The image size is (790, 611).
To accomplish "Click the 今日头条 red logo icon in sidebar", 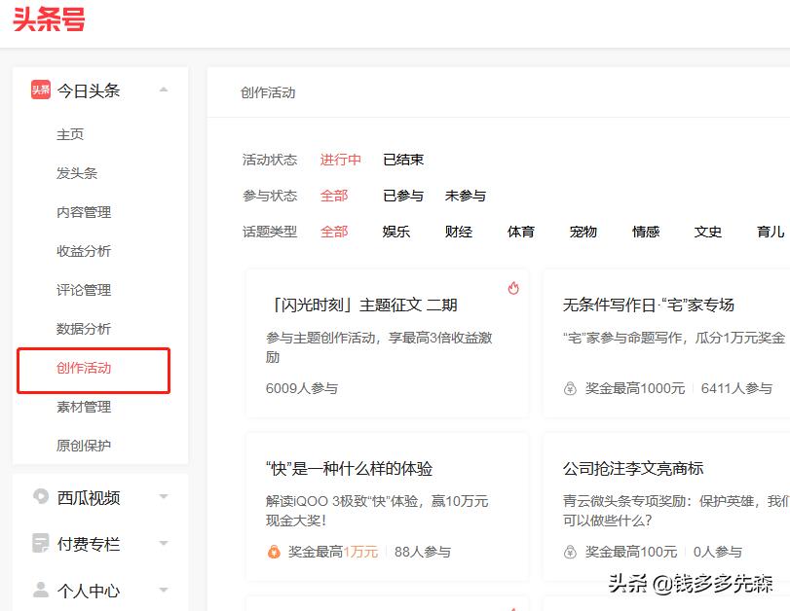I will [x=40, y=89].
